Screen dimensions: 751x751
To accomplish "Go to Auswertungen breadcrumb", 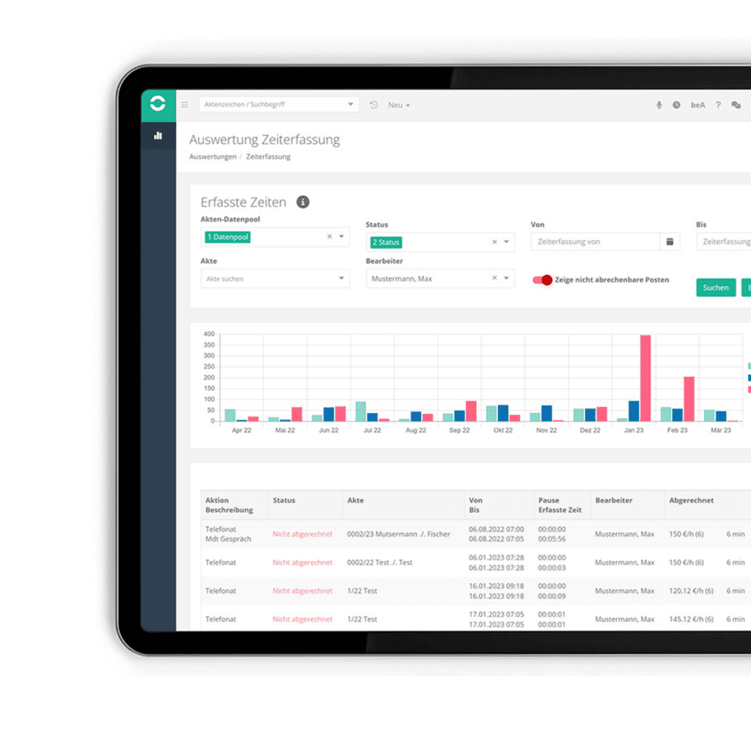I will pyautogui.click(x=213, y=157).
